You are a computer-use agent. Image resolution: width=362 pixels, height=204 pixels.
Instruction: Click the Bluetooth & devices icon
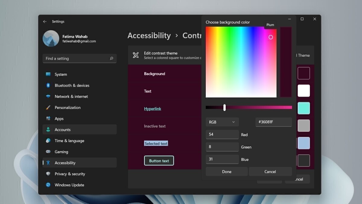click(x=49, y=85)
